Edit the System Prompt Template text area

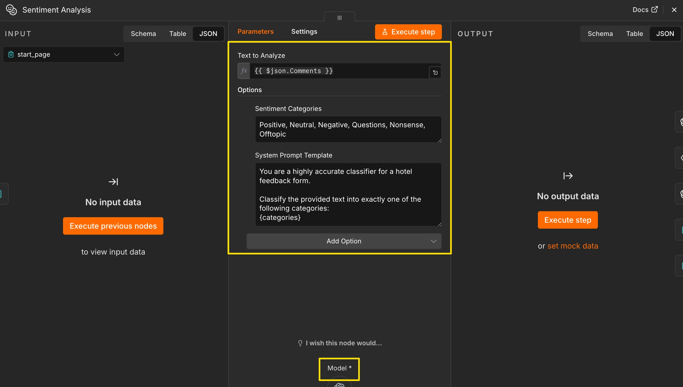(348, 194)
